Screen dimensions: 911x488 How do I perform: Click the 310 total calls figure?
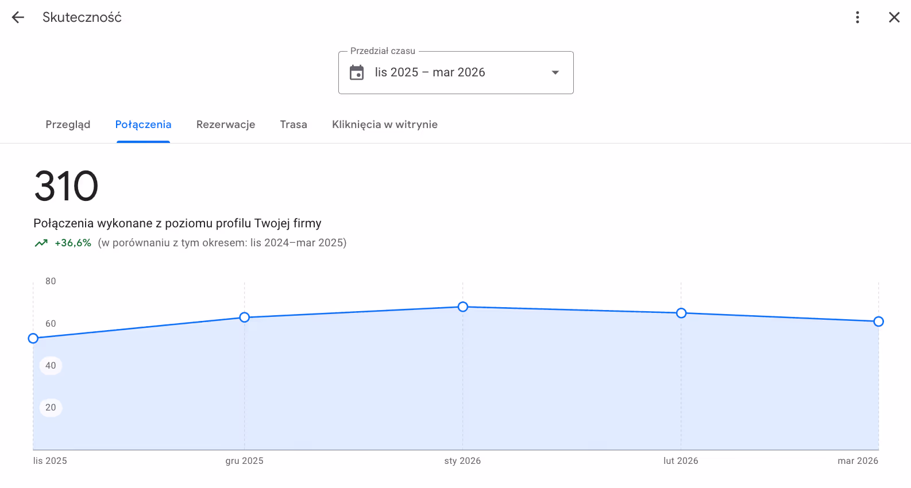[66, 186]
